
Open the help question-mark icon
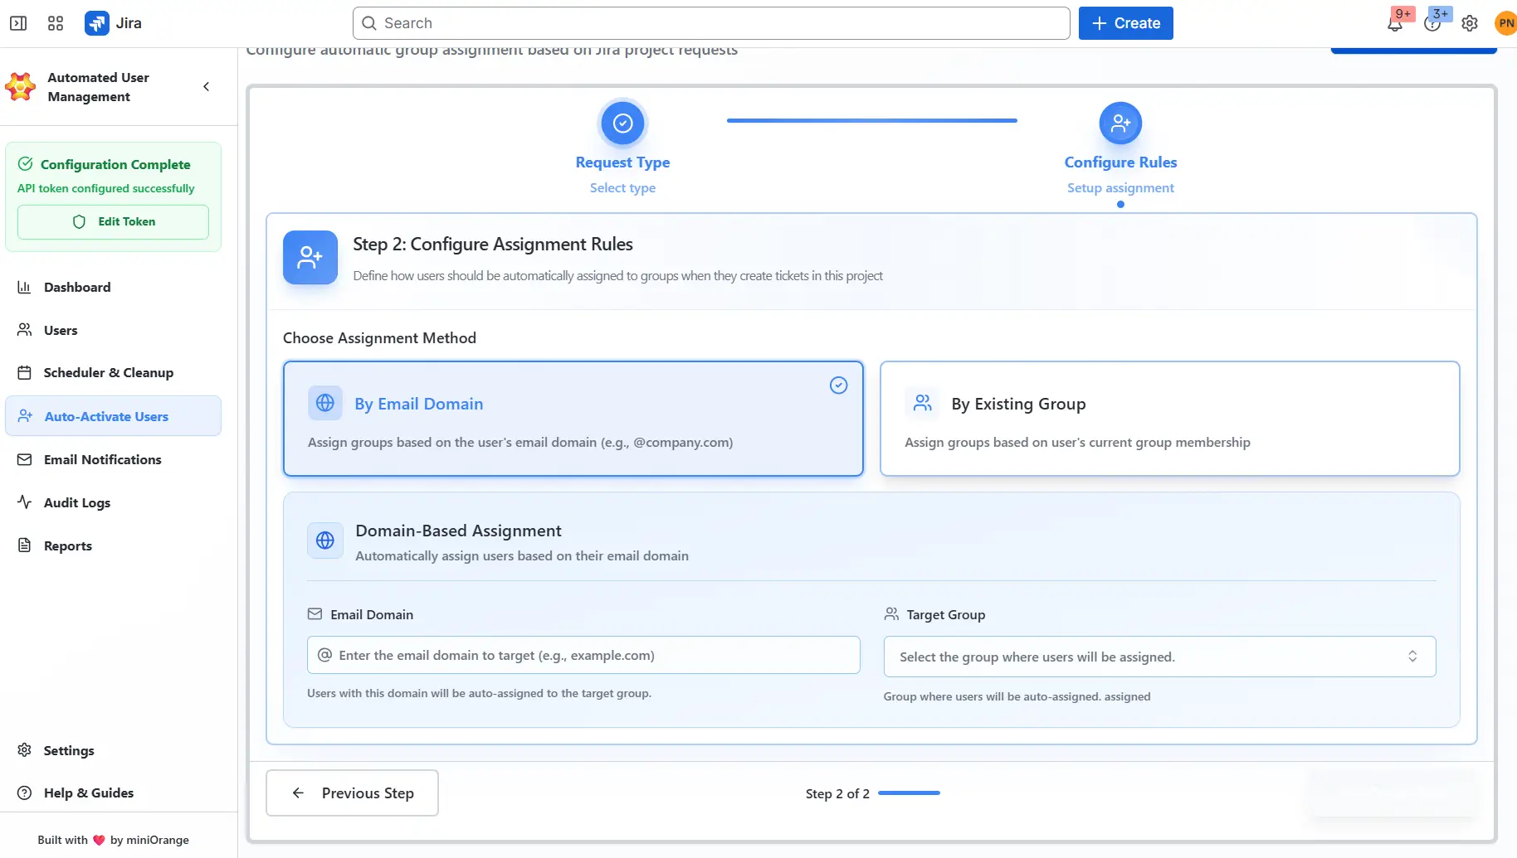1432,23
